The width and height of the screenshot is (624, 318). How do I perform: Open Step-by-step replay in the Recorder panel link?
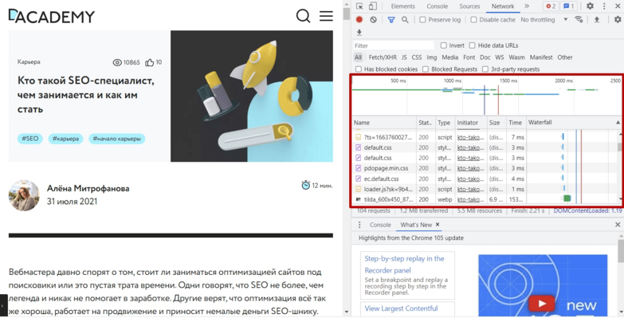[404, 265]
